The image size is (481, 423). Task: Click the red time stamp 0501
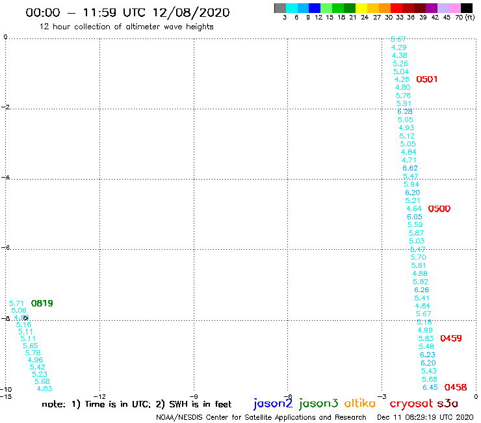426,79
